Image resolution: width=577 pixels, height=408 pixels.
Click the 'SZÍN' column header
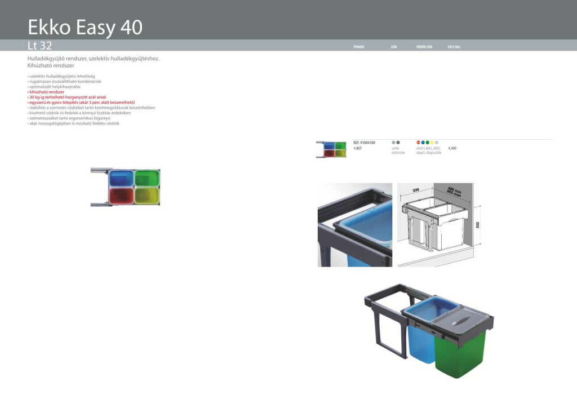point(394,47)
